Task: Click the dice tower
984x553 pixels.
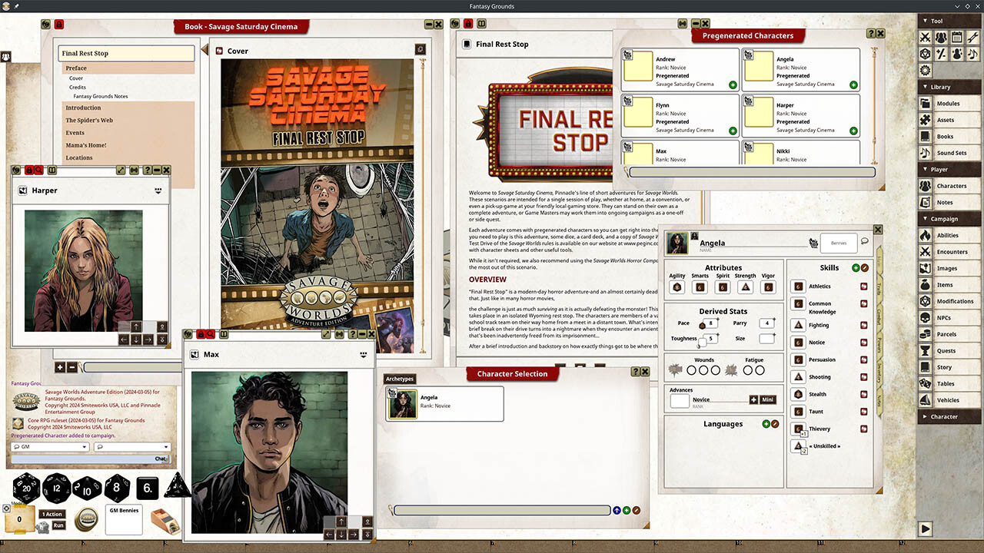Action: [x=165, y=521]
